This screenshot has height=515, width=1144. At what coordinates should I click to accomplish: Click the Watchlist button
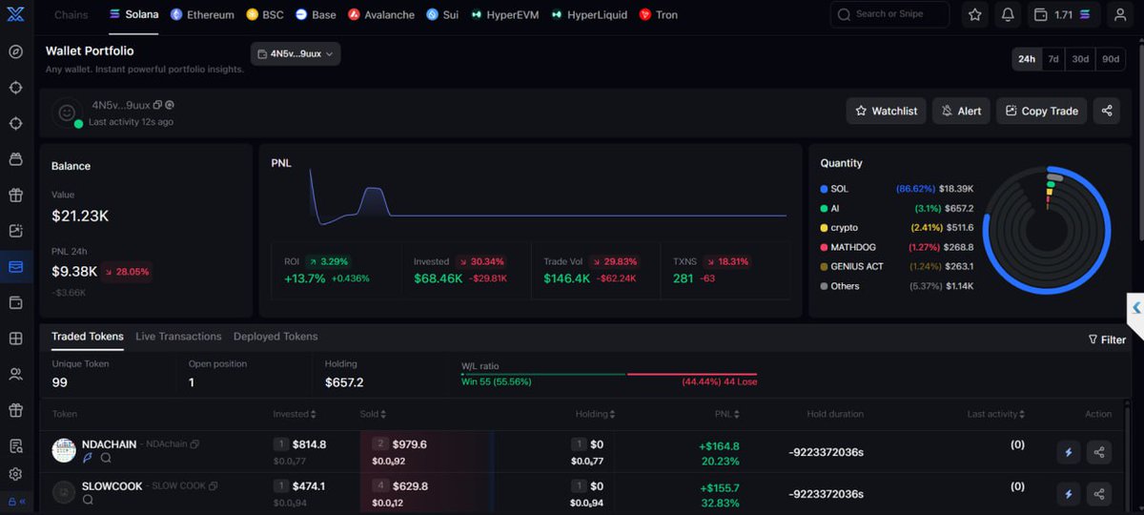click(886, 111)
